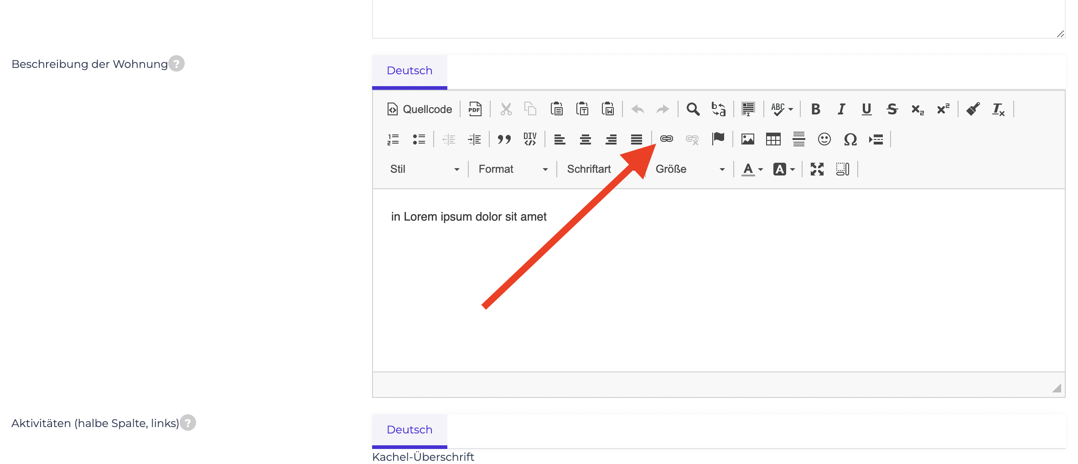Viewport: 1078px width, 464px height.
Task: Toggle italic formatting
Action: (x=841, y=109)
